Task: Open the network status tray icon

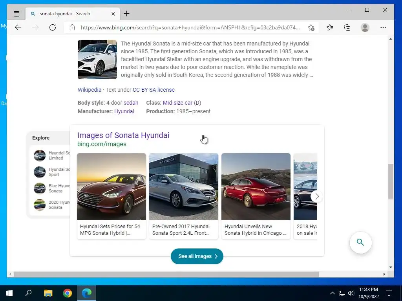Action: click(x=342, y=293)
